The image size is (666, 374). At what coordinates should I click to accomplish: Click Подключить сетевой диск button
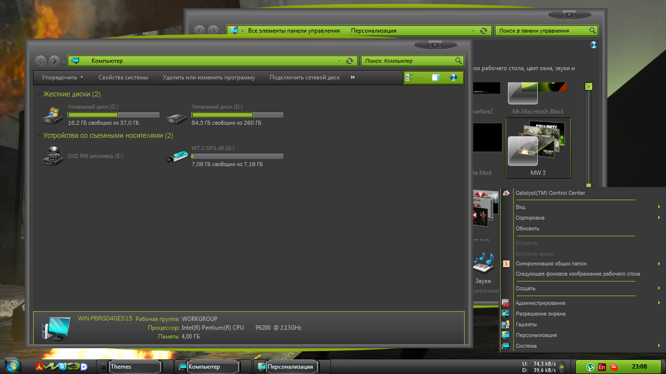tap(305, 77)
